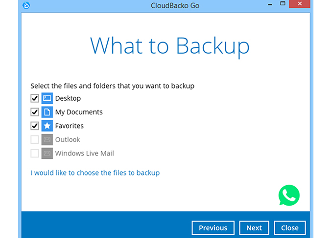Click the 'CloudBacko Go' window title
Viewport: 332px width, 238px height.
click(175, 5)
